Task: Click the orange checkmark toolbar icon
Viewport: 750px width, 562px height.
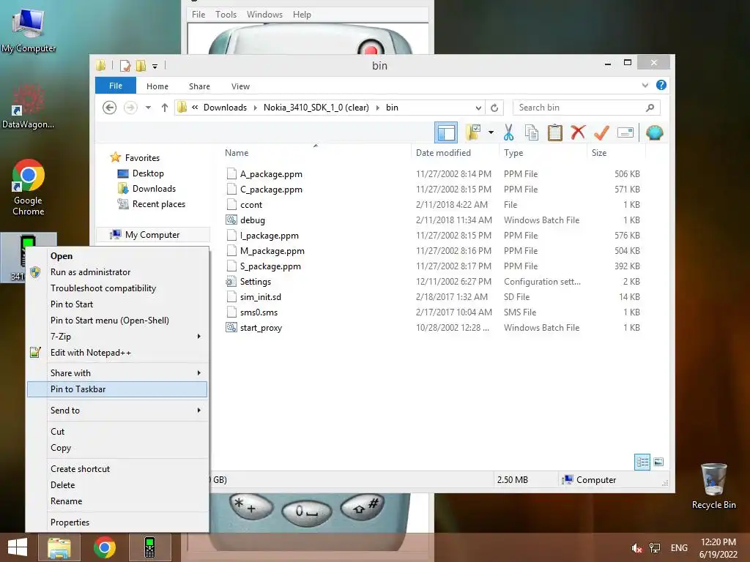Action: pyautogui.click(x=601, y=132)
